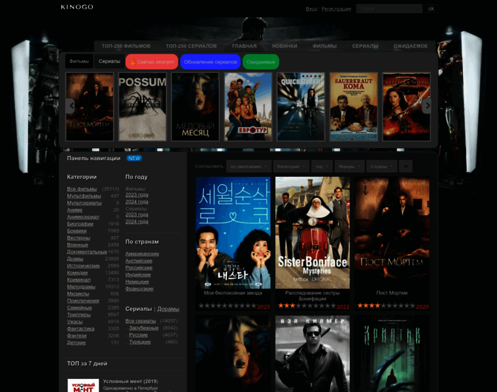Open Условный мент thumbnail image
The width and height of the screenshot is (497, 392).
point(83,385)
